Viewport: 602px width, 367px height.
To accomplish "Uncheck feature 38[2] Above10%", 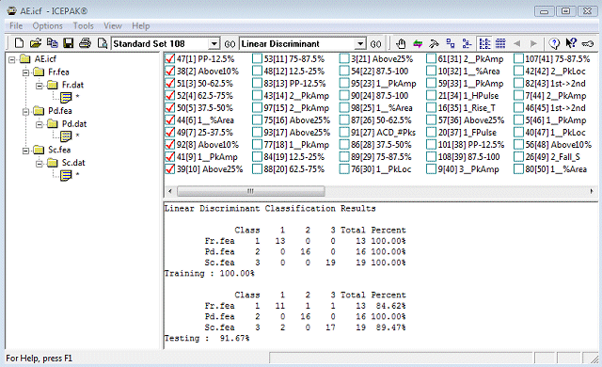I will 169,71.
